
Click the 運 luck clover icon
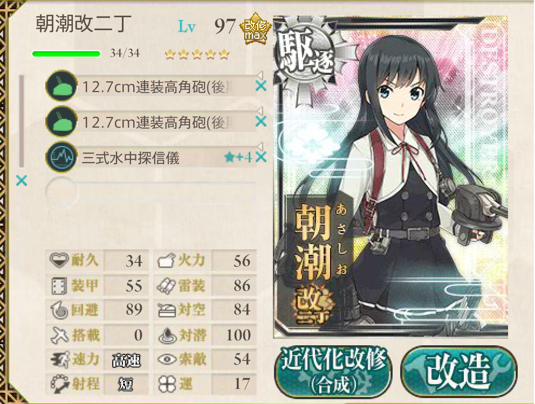[167, 384]
